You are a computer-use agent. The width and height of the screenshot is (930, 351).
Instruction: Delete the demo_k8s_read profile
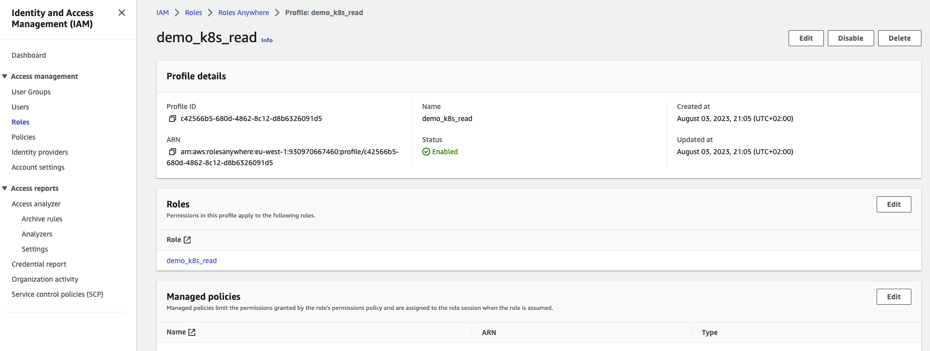[x=899, y=38]
